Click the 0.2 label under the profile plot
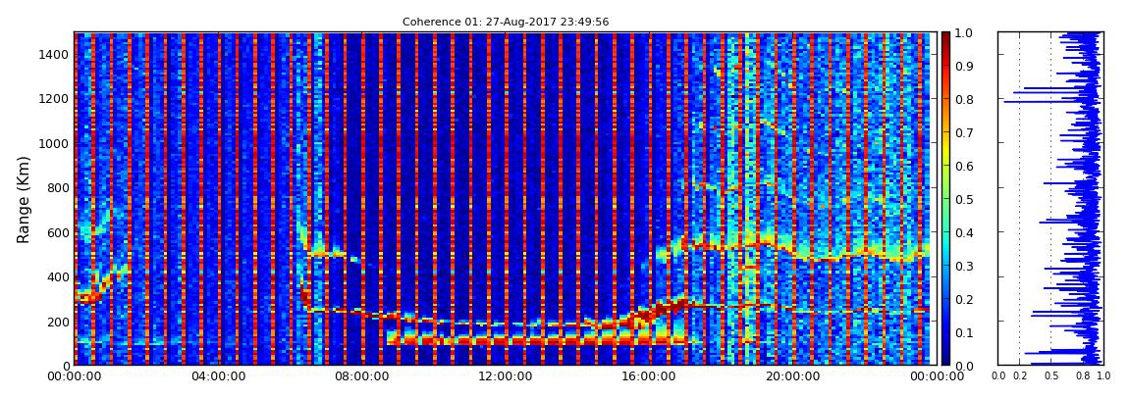The height and width of the screenshot is (399, 1129). click(1019, 376)
